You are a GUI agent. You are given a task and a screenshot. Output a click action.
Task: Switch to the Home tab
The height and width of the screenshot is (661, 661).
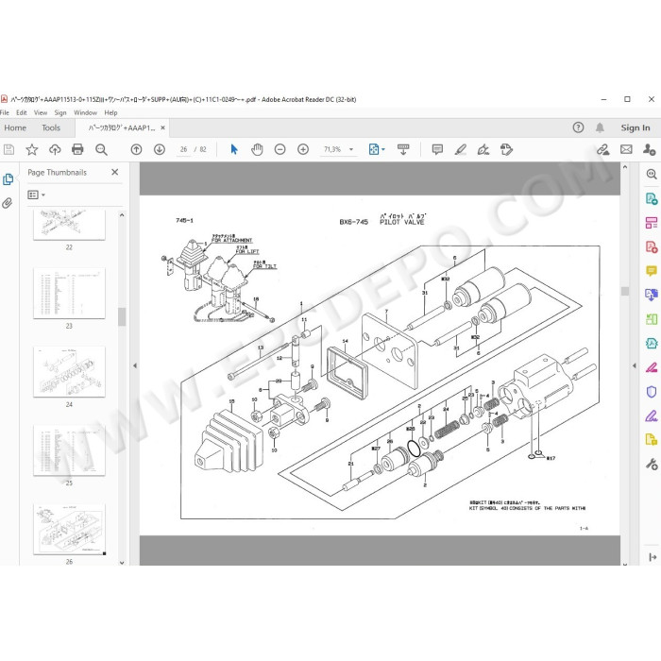click(x=15, y=127)
